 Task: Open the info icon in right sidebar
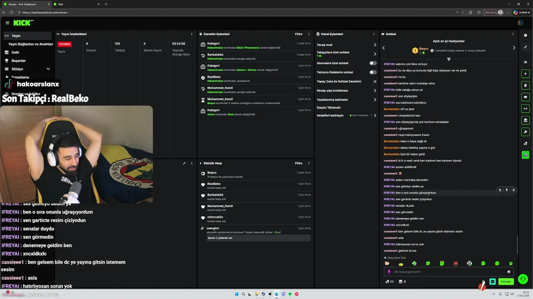[526, 35]
